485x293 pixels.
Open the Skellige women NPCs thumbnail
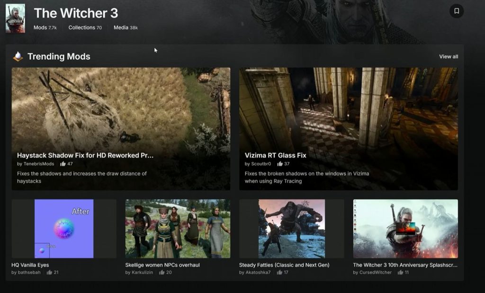pos(178,229)
